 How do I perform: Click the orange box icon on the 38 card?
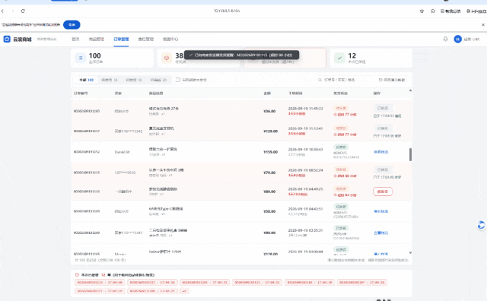[167, 58]
